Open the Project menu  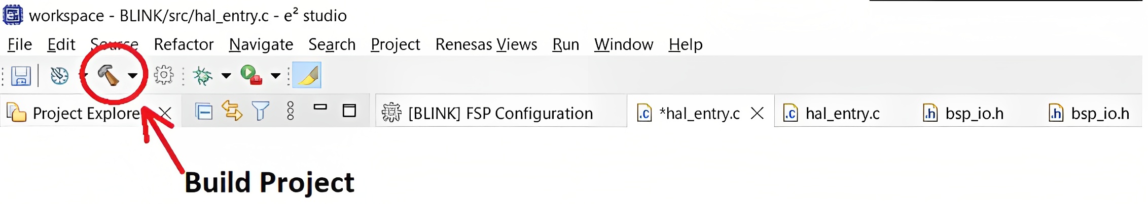coord(395,44)
